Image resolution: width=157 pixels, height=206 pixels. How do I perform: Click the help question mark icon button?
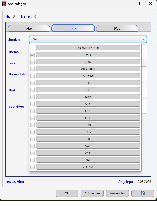142,193
